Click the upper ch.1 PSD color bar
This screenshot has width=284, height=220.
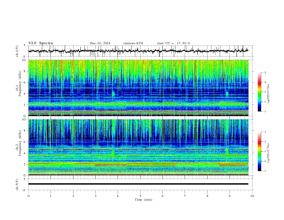point(260,92)
